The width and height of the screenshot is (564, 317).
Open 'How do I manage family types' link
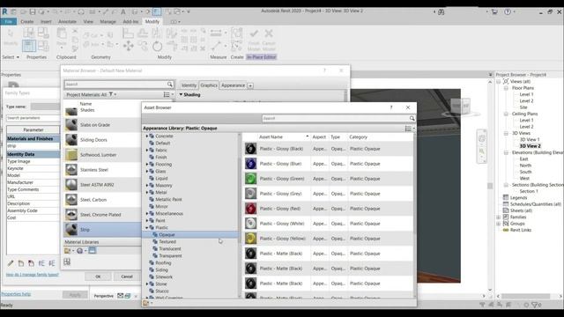33,274
